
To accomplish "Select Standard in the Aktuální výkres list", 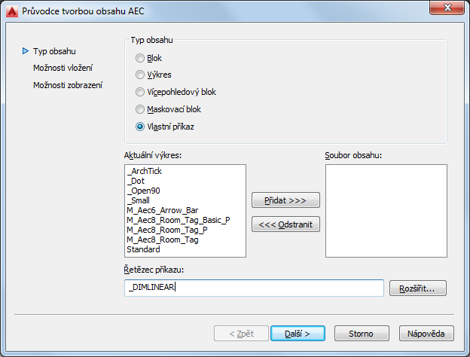I will coord(143,249).
